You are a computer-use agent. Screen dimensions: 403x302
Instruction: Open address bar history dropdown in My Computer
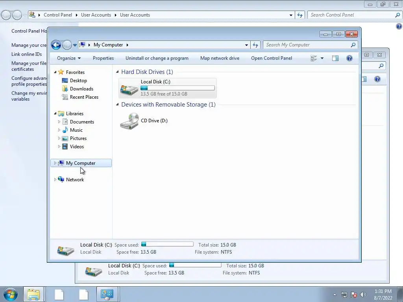[x=246, y=45]
